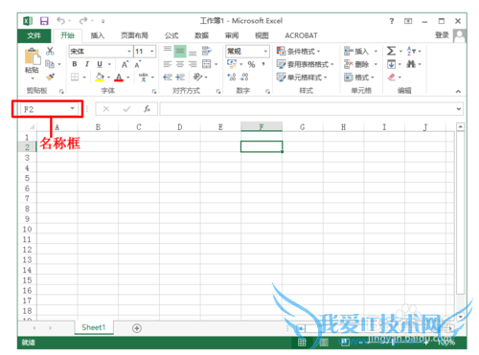
Task: Toggle Center alignment icon
Action: point(180,64)
